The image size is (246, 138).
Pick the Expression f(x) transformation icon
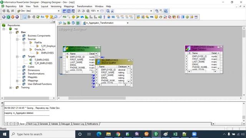[43, 17]
